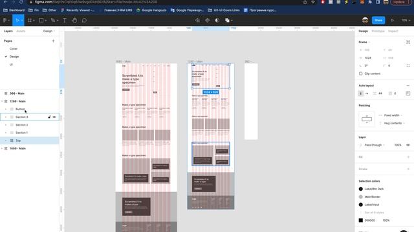Add a Stroke with plus icon
This screenshot has height=232, width=414.
(x=408, y=169)
